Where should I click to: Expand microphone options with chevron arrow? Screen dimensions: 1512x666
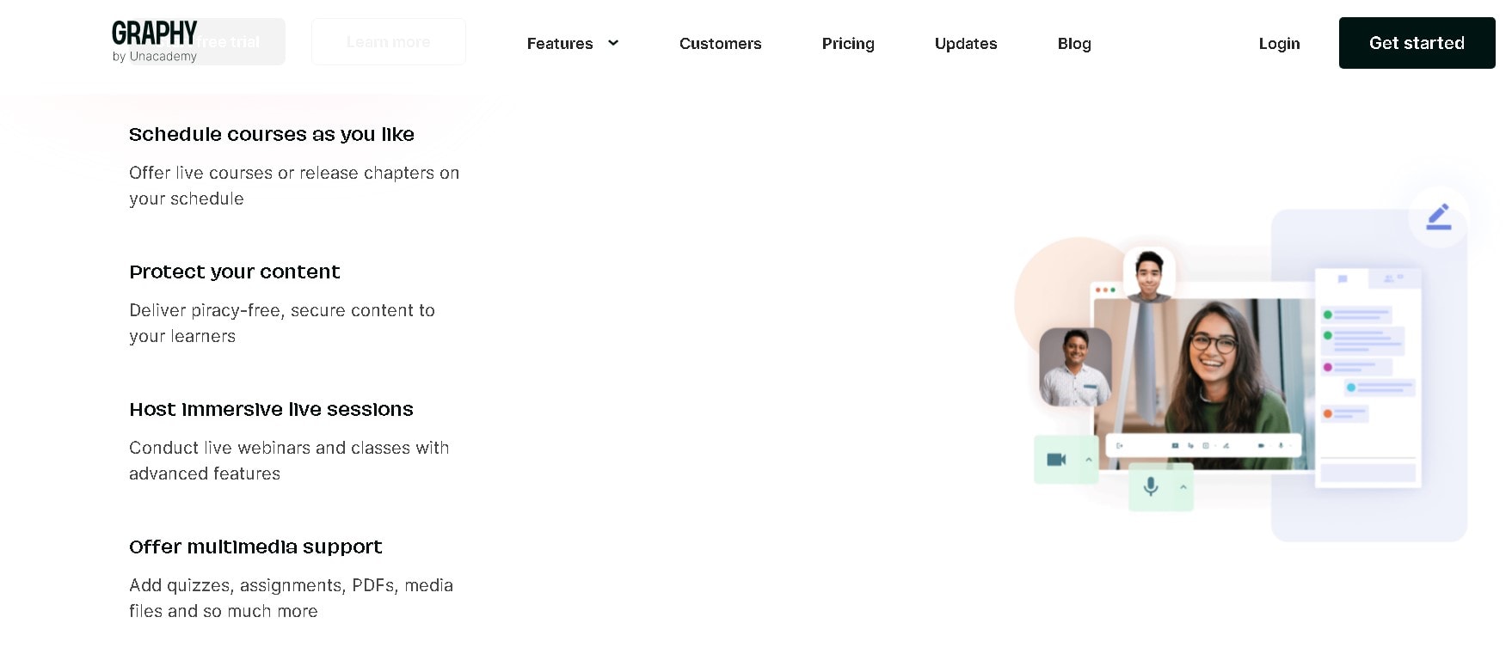coord(1183,487)
